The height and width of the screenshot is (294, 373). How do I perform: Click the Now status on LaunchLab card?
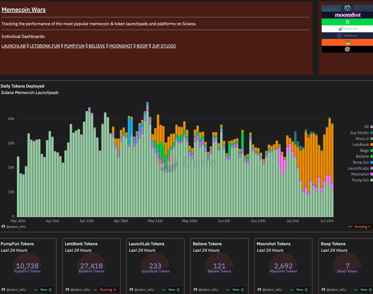click(x=174, y=290)
